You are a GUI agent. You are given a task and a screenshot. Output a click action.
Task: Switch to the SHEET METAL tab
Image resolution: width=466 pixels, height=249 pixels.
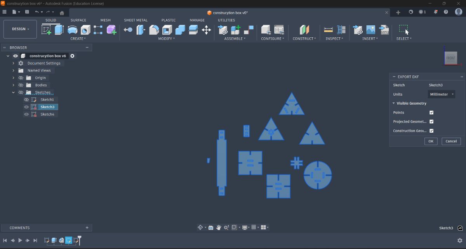pos(136,20)
